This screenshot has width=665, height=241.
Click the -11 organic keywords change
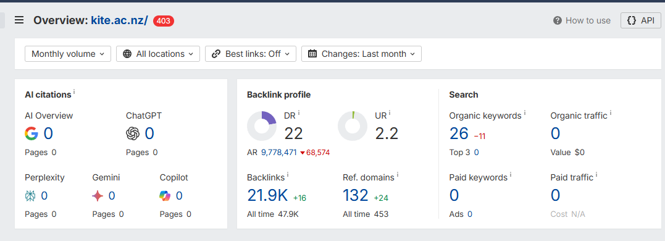pos(480,136)
